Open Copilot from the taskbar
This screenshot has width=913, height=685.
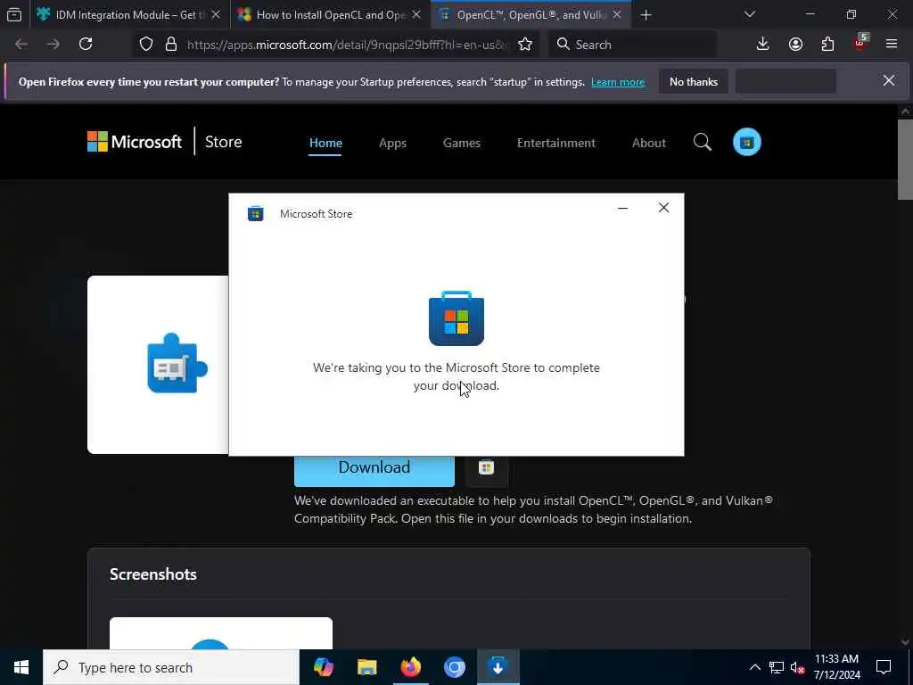click(x=323, y=667)
